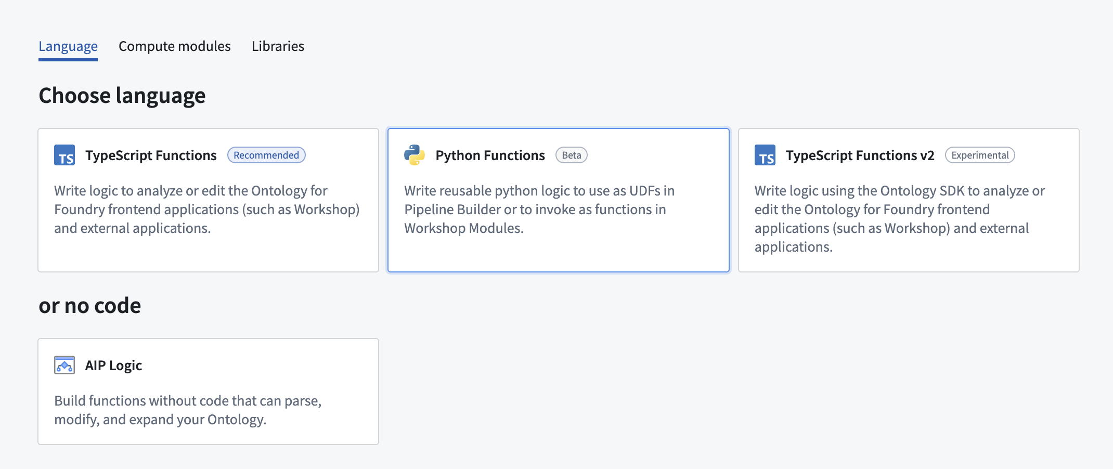Viewport: 1113px width, 469px height.
Task: Select the TypeScript Functions v2 TS icon
Action: [766, 155]
